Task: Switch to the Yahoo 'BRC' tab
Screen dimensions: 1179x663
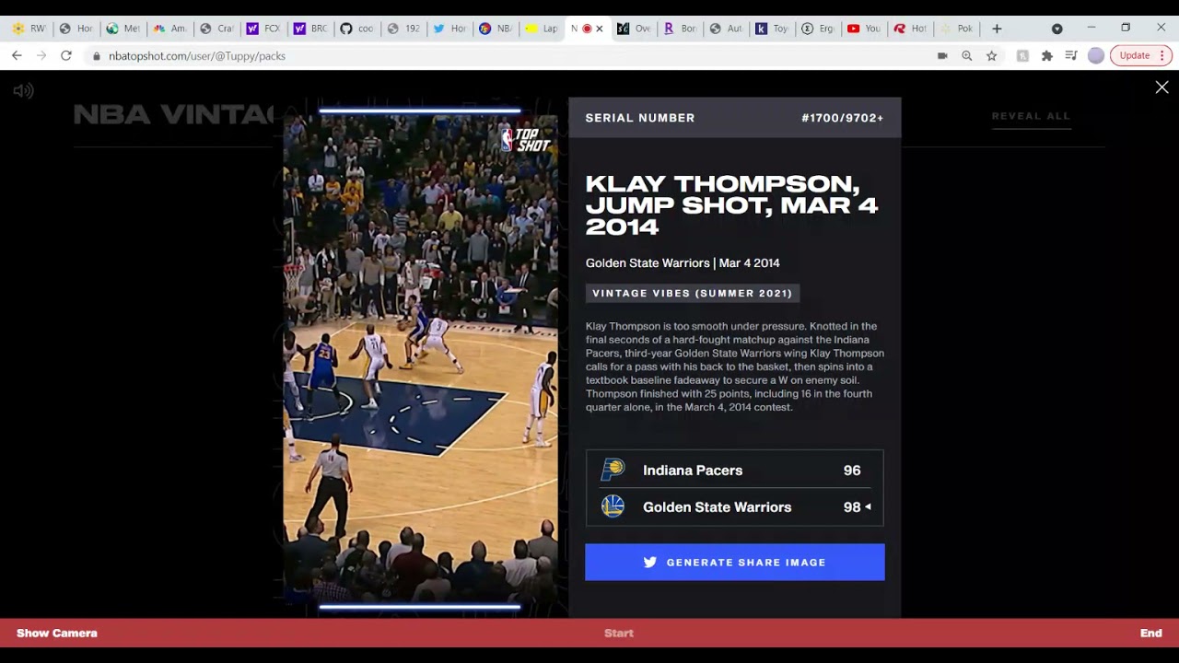Action: [x=310, y=29]
